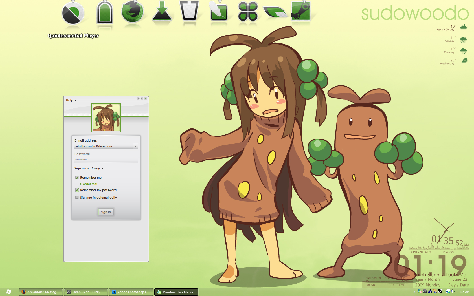The width and height of the screenshot is (474, 296).
Task: Open the Windows Start button
Action: pos(9,292)
